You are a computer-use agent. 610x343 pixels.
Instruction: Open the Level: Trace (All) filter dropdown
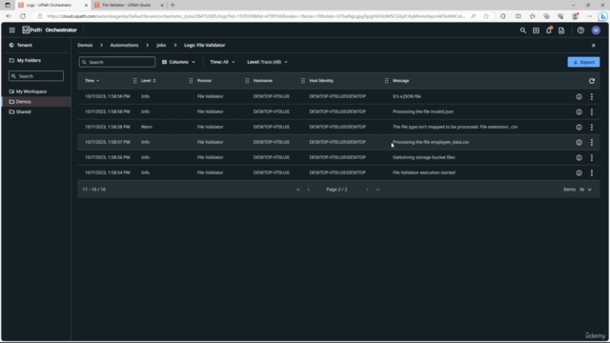pos(267,62)
